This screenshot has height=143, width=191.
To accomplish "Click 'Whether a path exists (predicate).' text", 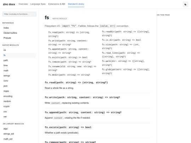I will tap(62, 133).
